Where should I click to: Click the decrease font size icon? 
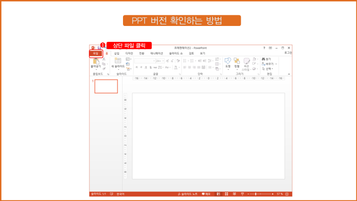coord(172,61)
